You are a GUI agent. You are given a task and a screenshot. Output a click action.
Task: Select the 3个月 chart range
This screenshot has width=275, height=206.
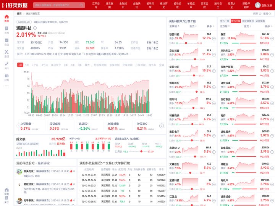45,65
